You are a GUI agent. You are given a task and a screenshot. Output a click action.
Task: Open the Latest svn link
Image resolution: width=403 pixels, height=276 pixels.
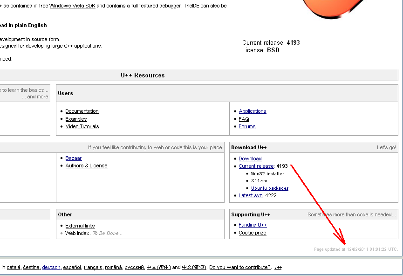pos(250,196)
